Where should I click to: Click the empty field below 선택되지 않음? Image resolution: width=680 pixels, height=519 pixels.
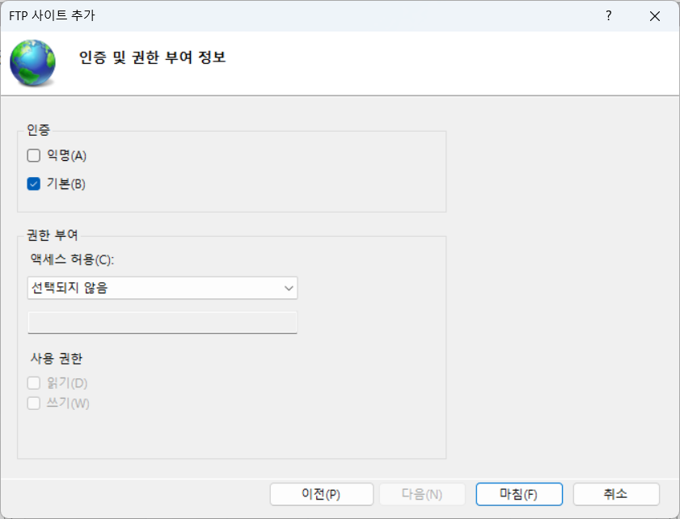coord(163,323)
